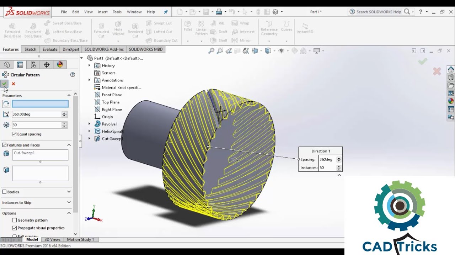The width and height of the screenshot is (455, 255).
Task: Switch to PropertyManager tab icon
Action: 20,64
